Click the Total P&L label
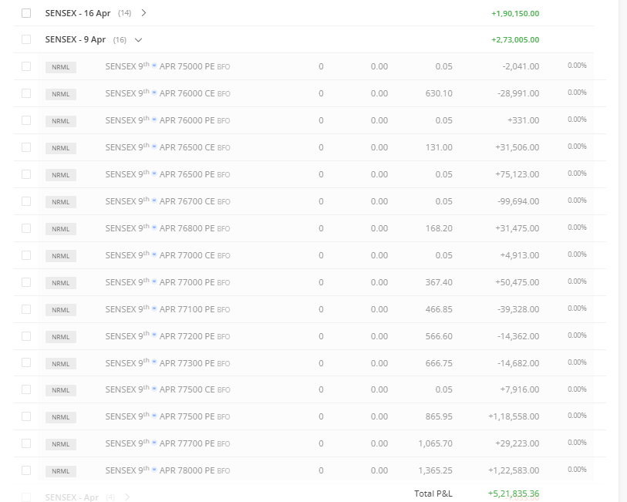This screenshot has height=502, width=627. (x=433, y=494)
